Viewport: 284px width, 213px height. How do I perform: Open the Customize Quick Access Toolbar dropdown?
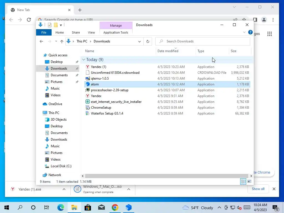pos(61,25)
